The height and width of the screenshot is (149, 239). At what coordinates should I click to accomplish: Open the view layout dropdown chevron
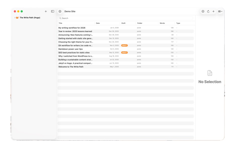pos(222,11)
